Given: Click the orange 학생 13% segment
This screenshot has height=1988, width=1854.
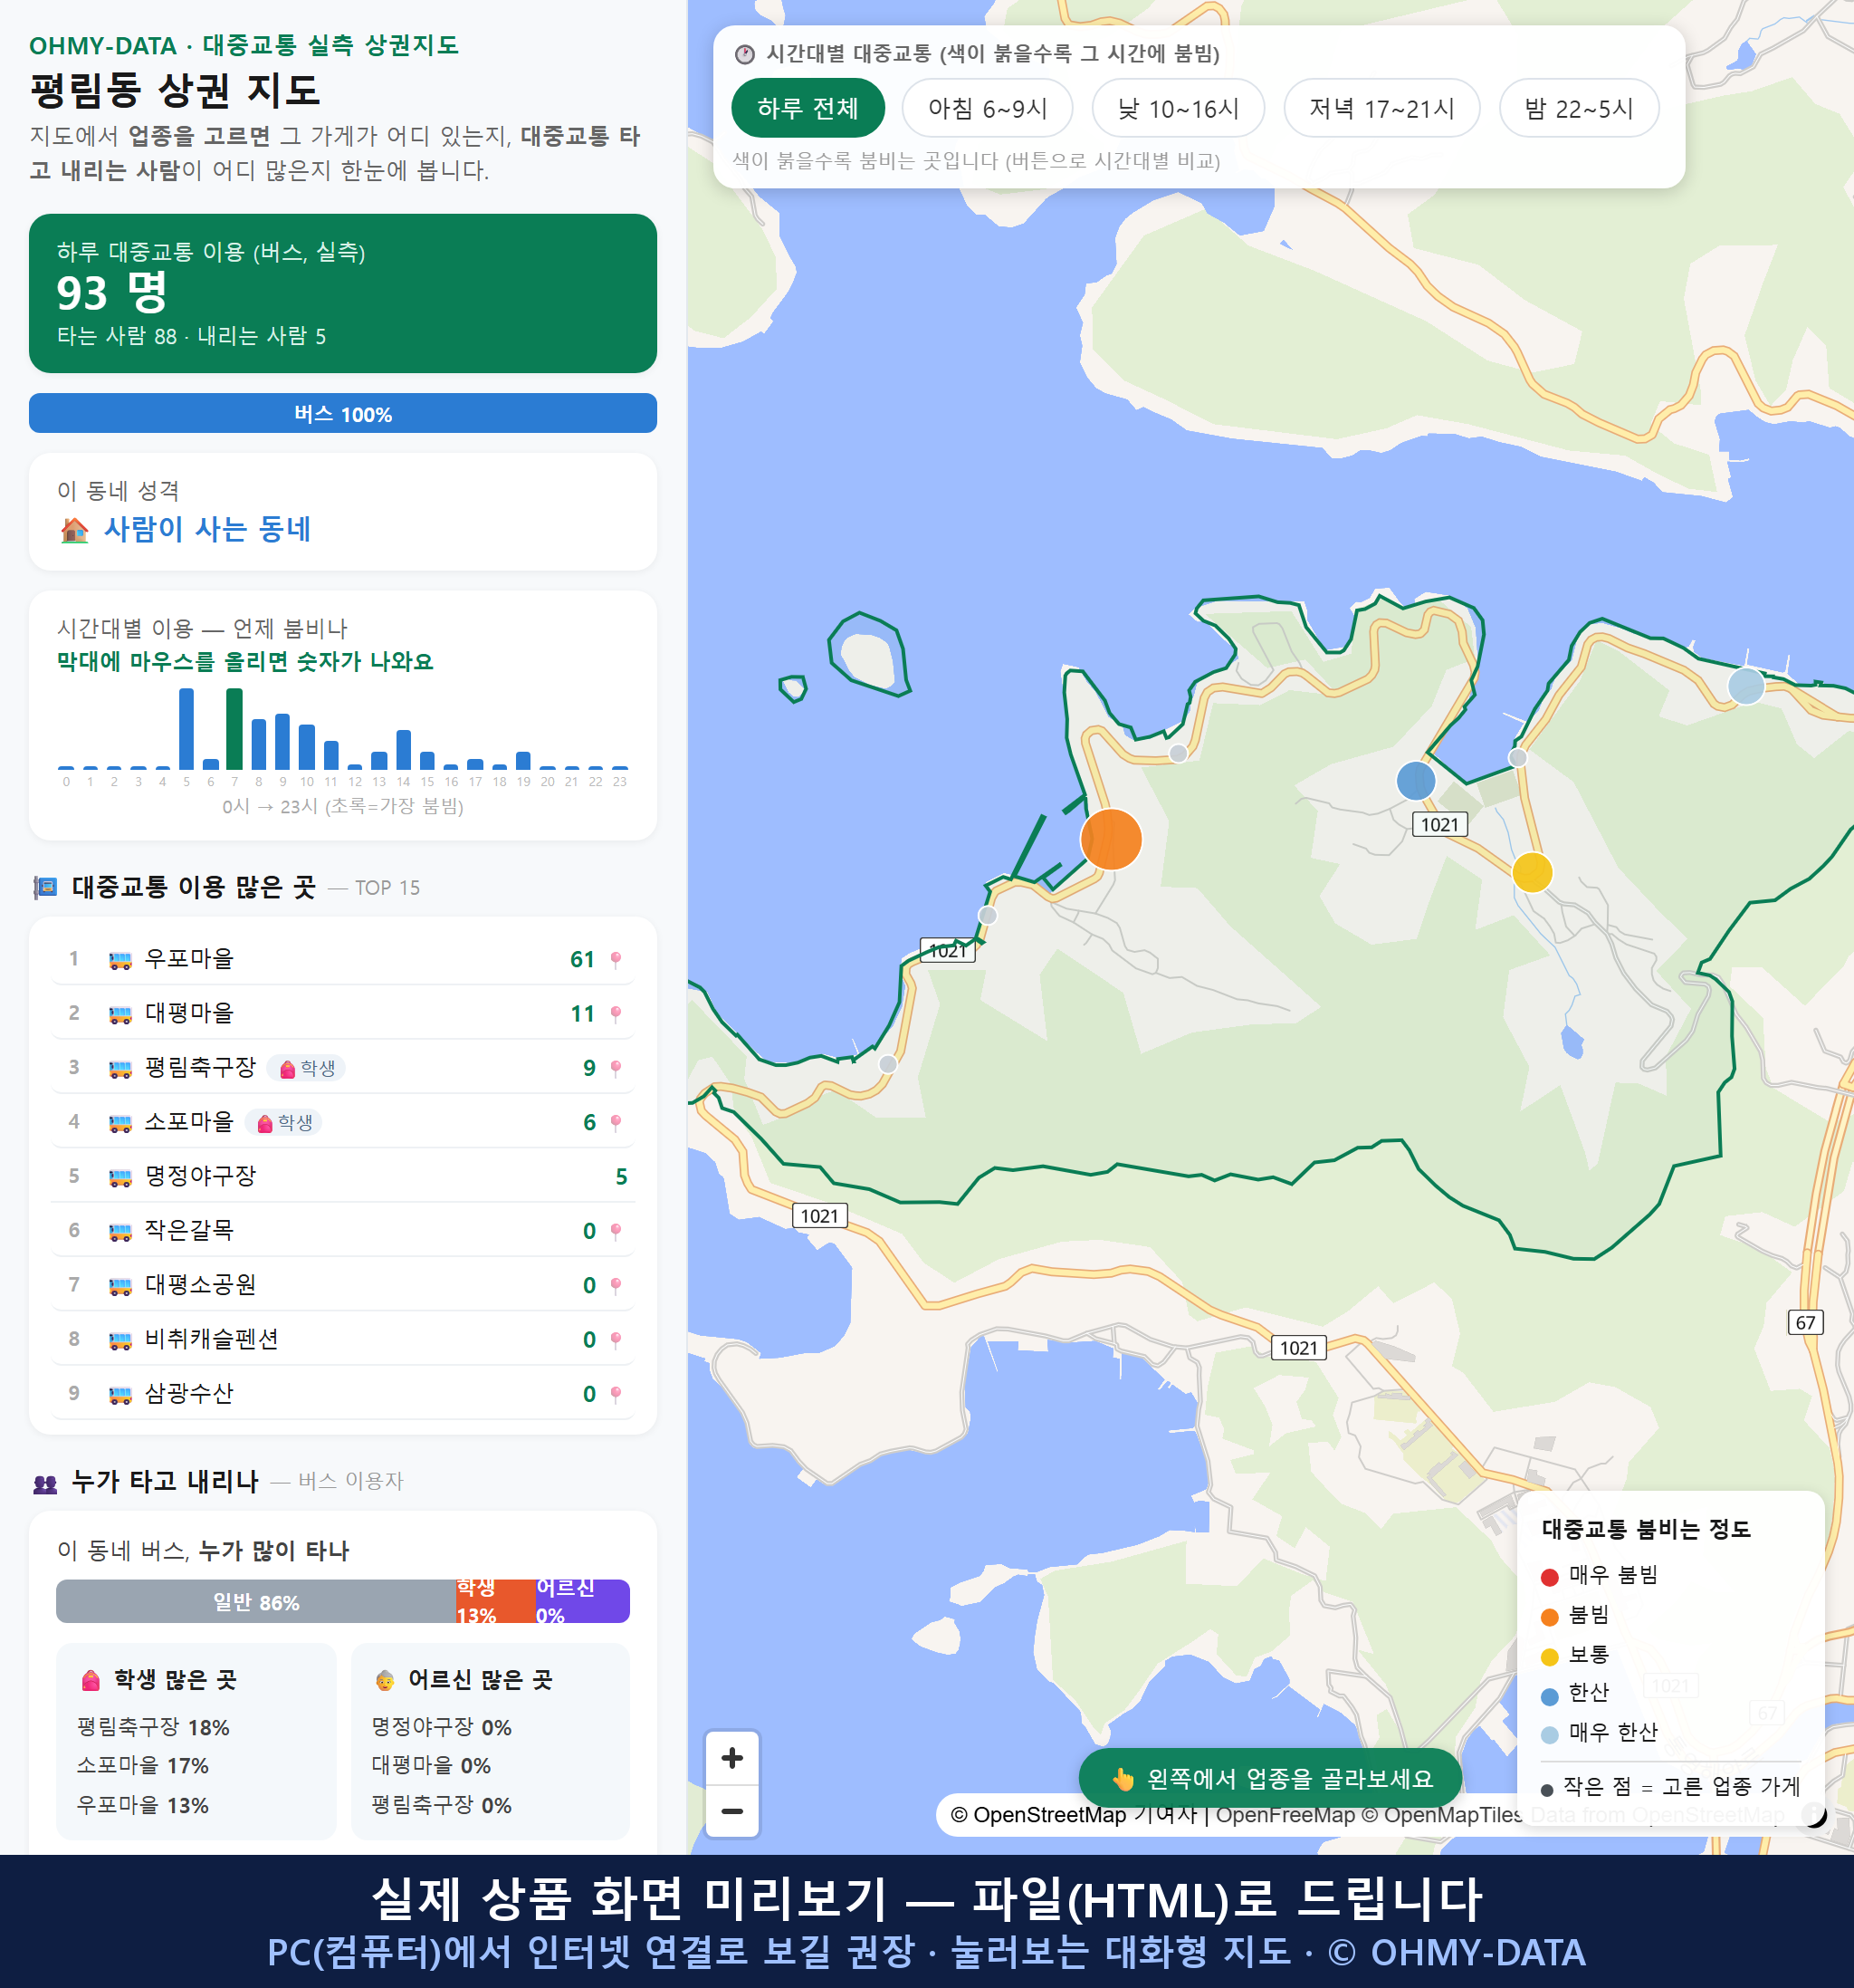Looking at the screenshot, I should tap(496, 1601).
